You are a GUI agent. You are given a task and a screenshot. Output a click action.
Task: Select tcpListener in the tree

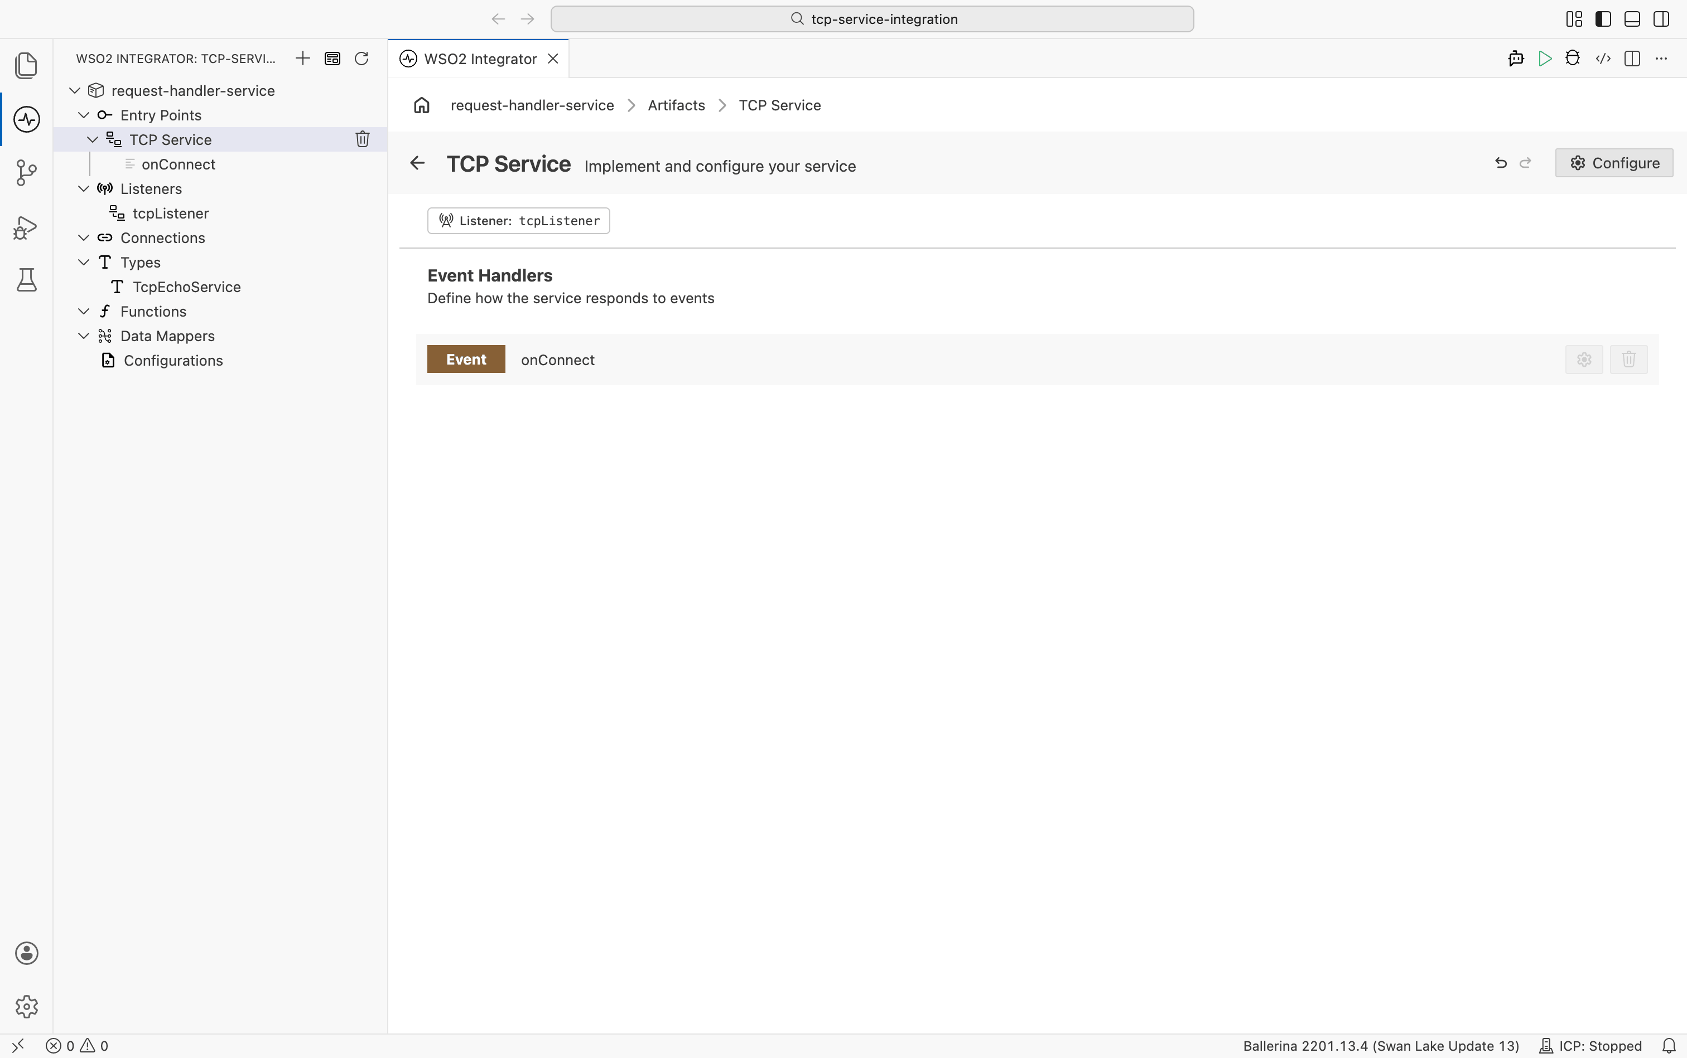[171, 213]
